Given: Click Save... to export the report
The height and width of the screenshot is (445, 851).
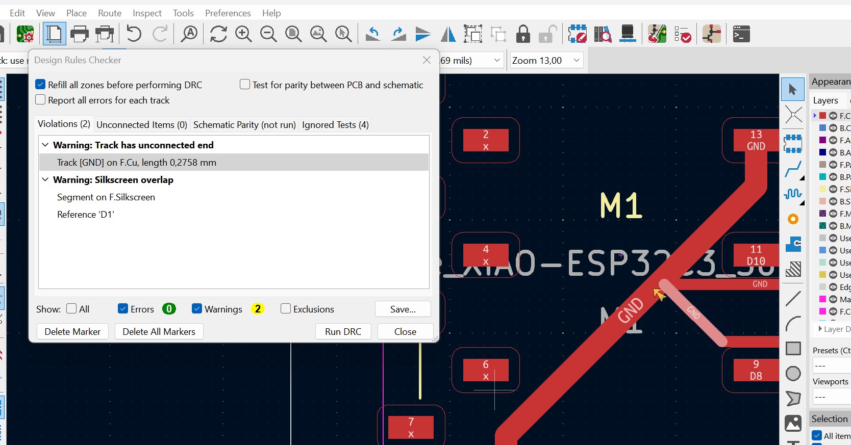Looking at the screenshot, I should 403,309.
